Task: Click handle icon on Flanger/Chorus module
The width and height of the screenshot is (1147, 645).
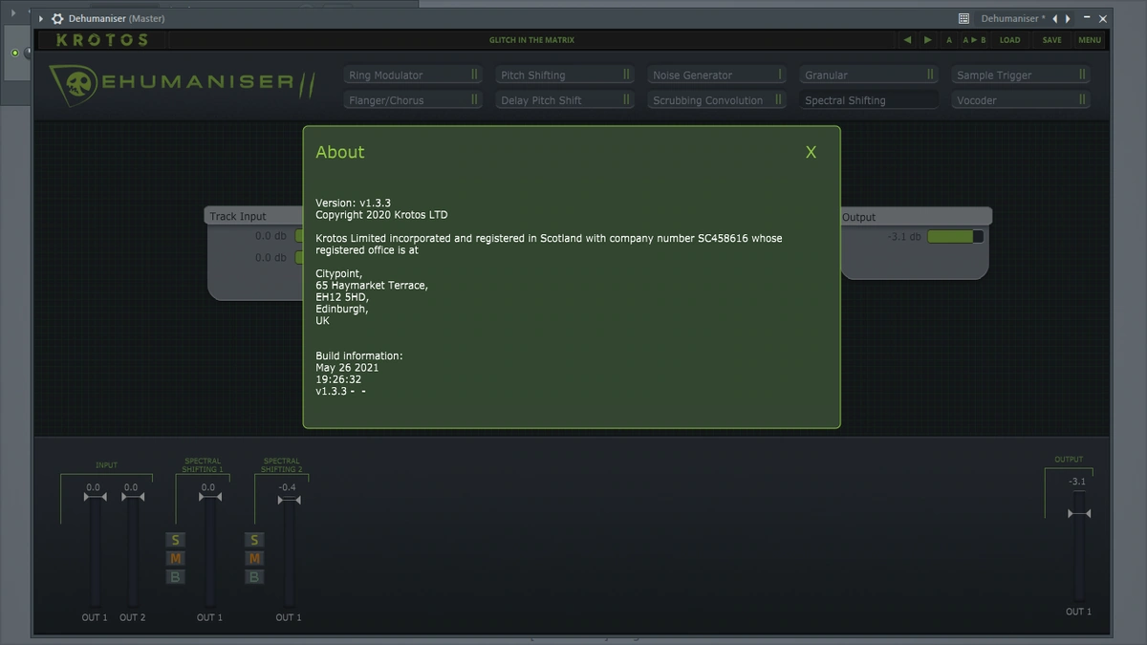Action: (474, 99)
